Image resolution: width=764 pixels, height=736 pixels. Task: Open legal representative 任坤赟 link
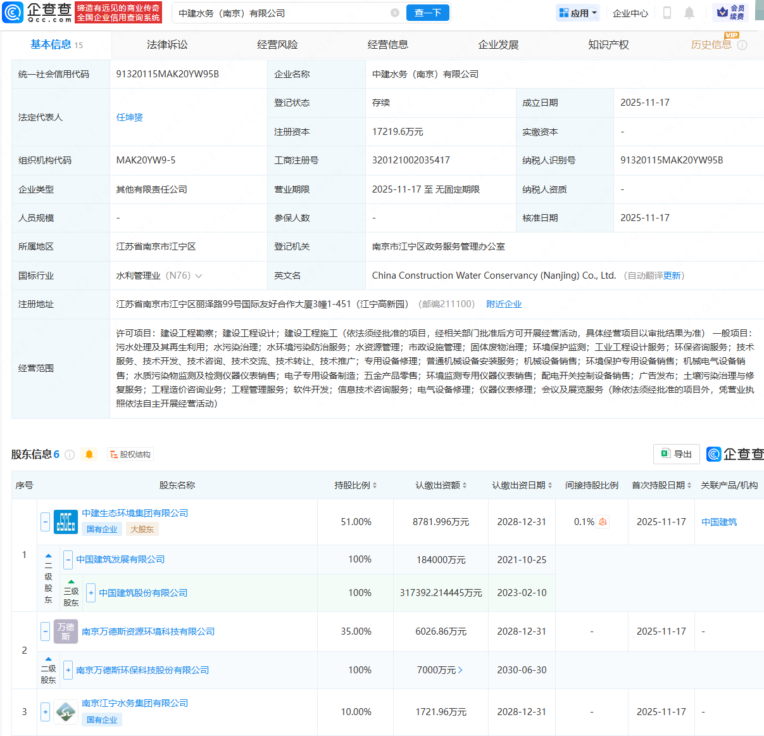129,117
